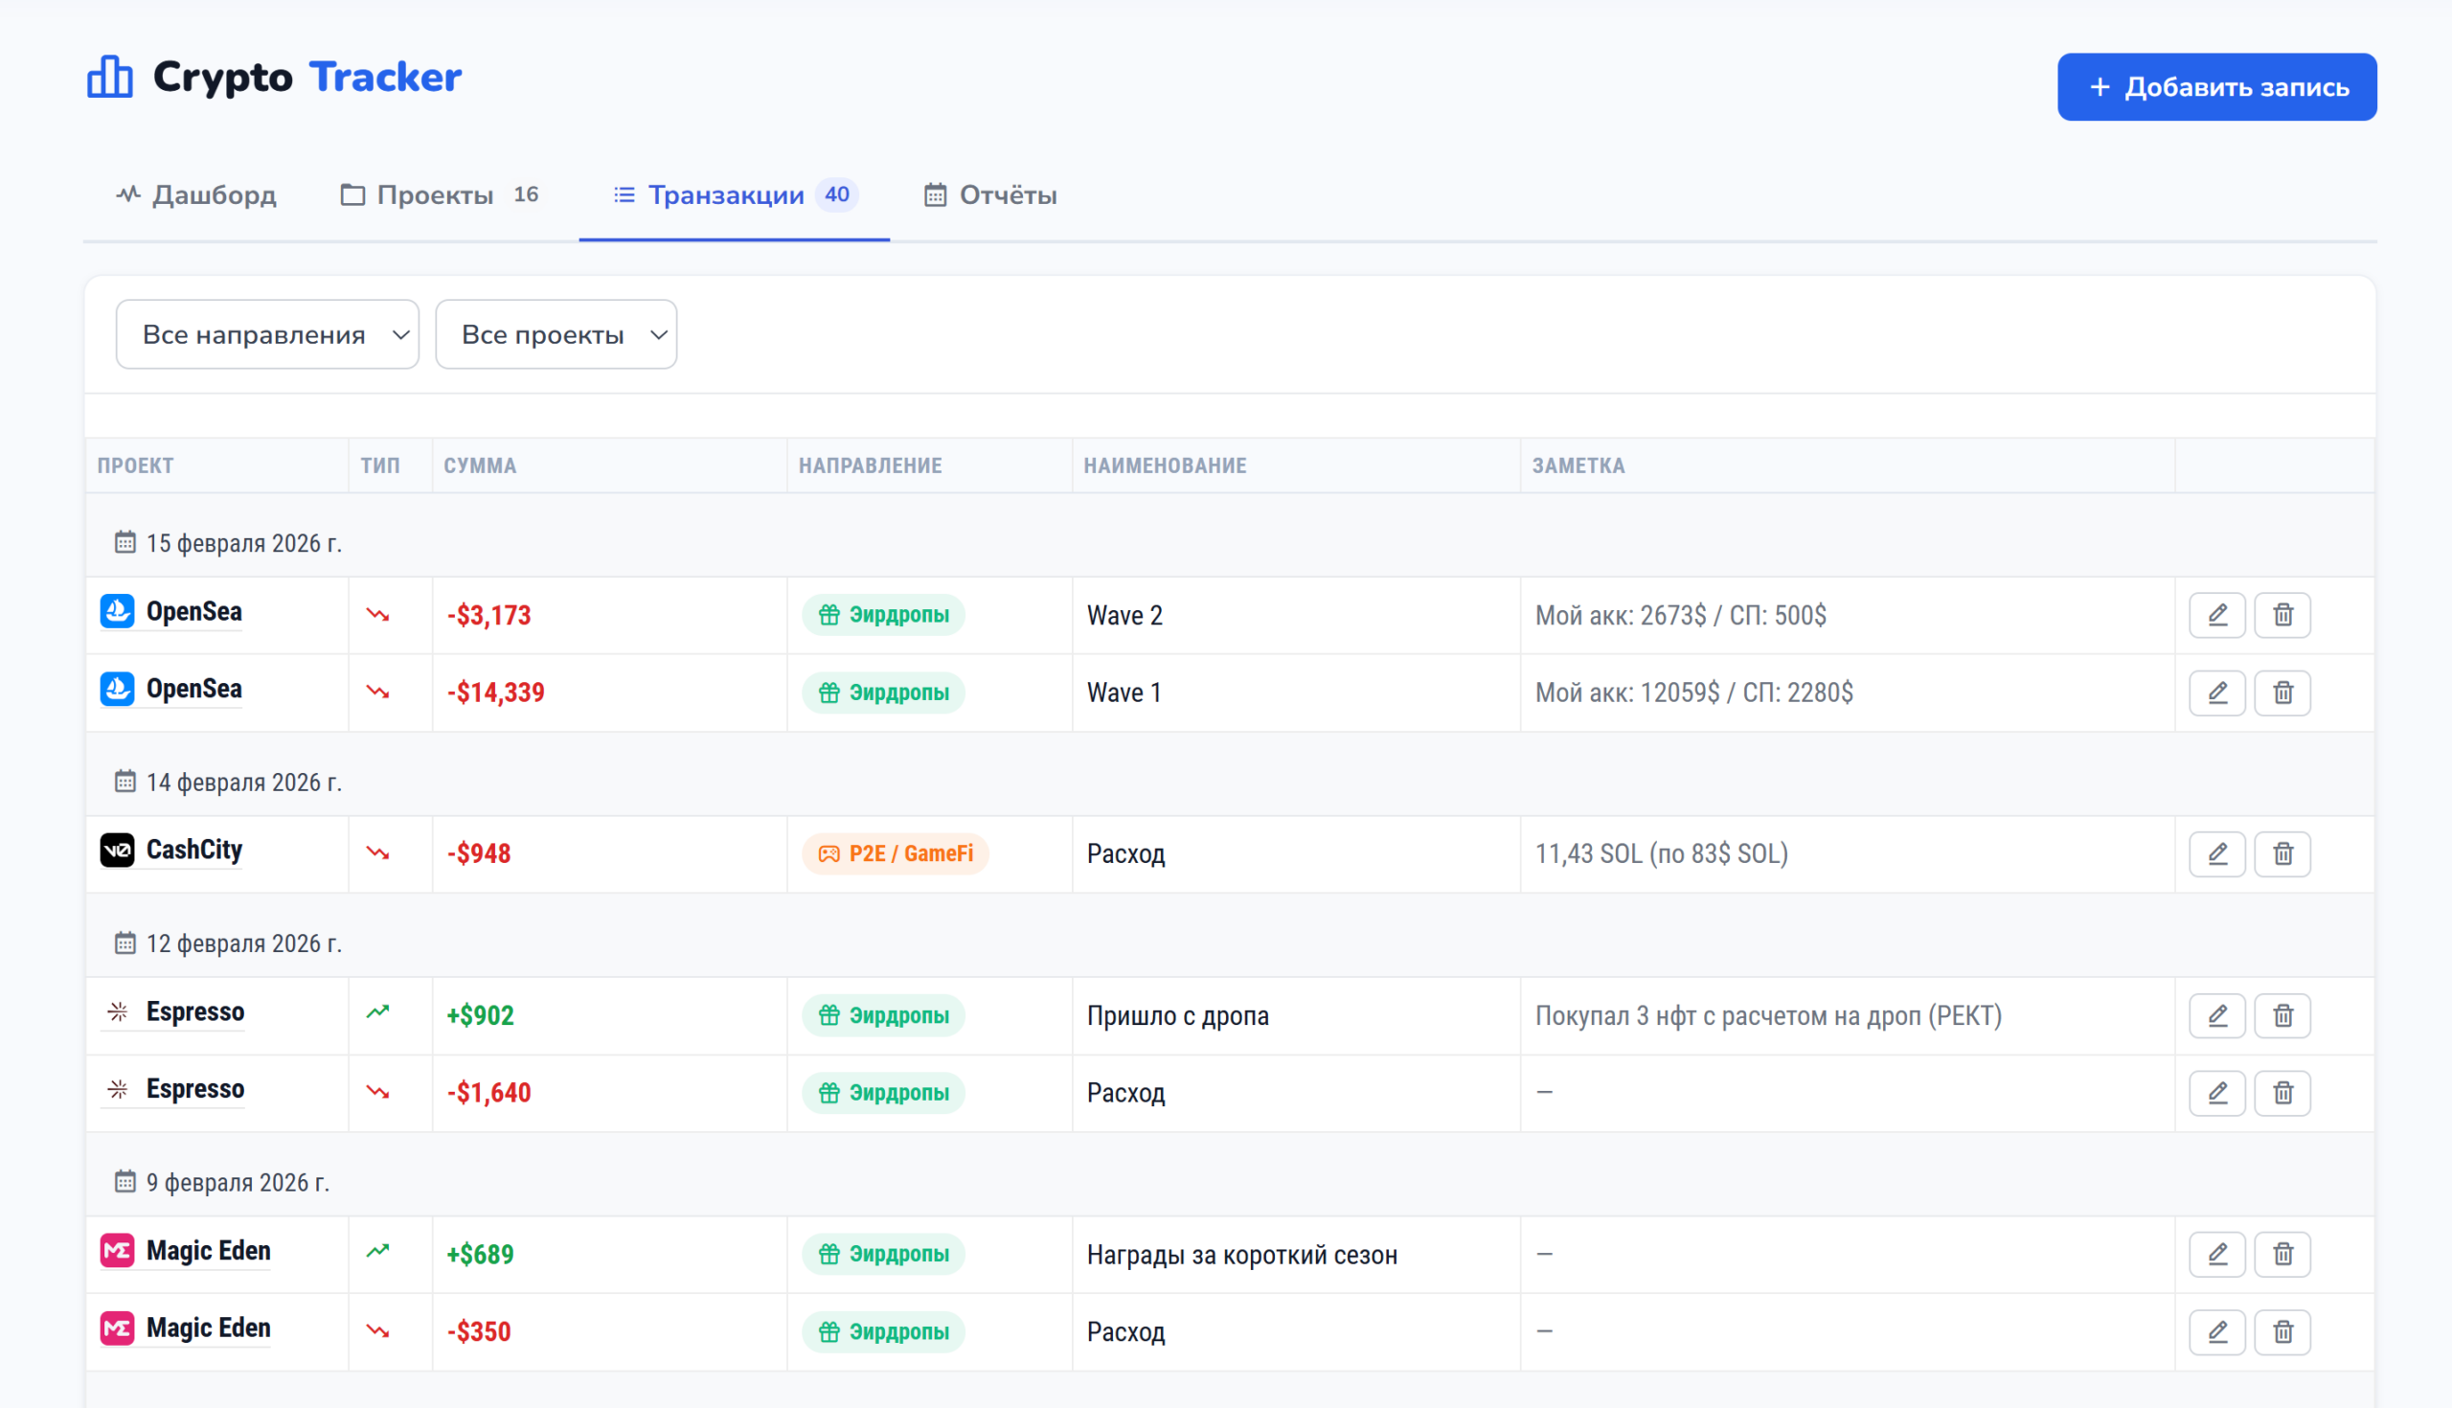Viewport: 2452px width, 1408px height.
Task: Click the Crypto Tracker logo icon
Action: point(110,77)
